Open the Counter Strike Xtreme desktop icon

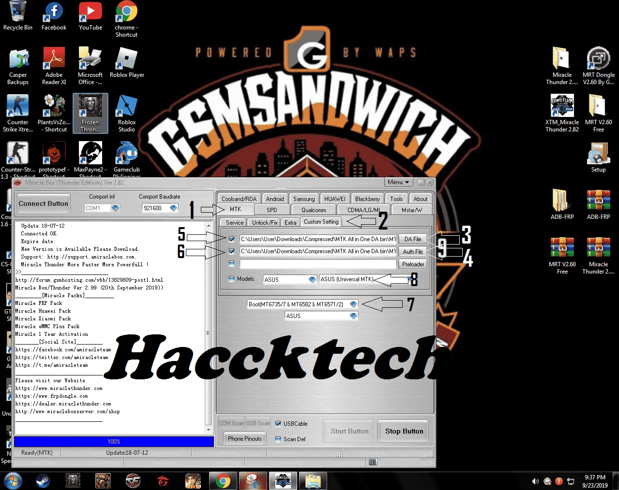18,114
